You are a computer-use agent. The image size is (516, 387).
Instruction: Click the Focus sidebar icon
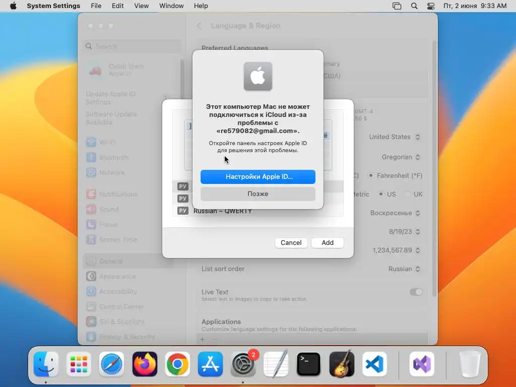[91, 224]
